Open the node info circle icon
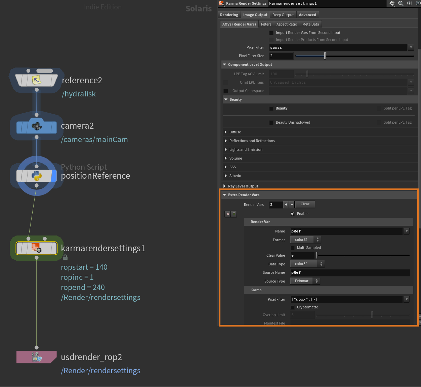 pyautogui.click(x=409, y=3)
